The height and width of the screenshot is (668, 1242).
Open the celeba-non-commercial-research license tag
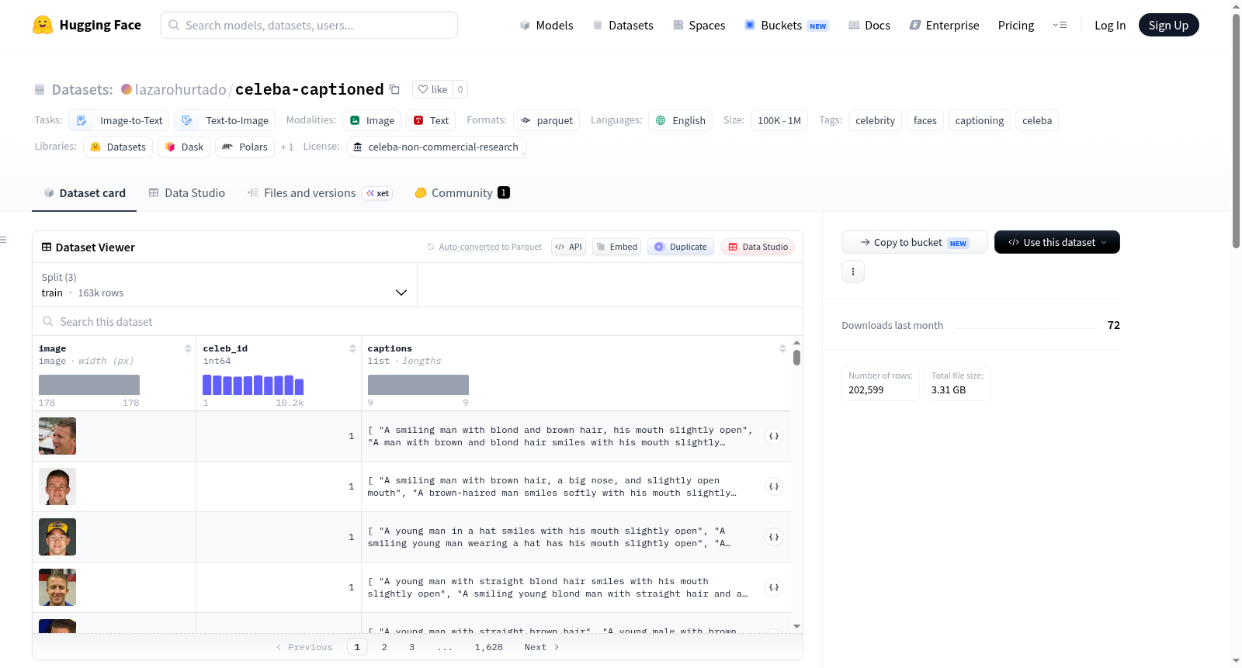tap(436, 147)
